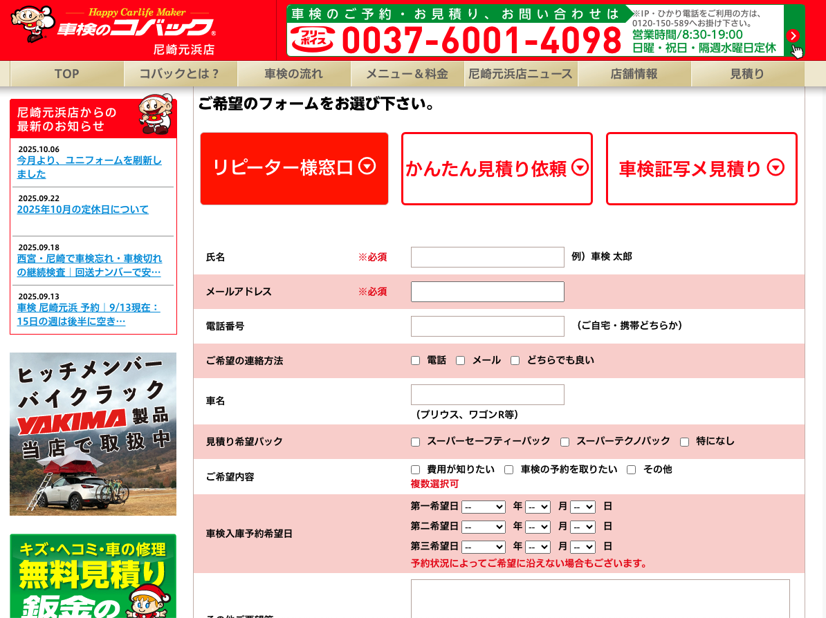Go to the メニュー＆料金 navigation tab

pyautogui.click(x=407, y=74)
